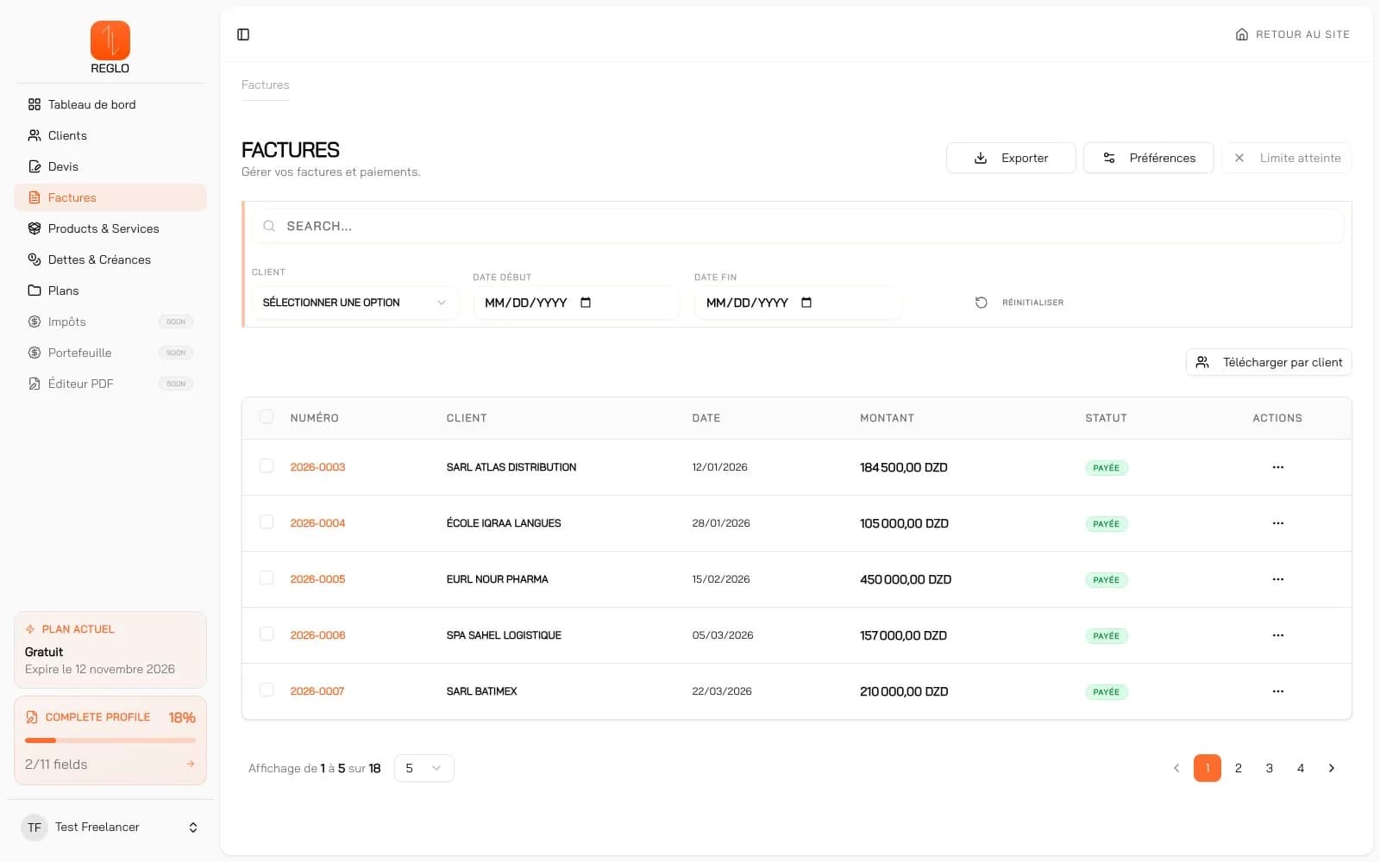This screenshot has height=862, width=1380.
Task: Click the Exporter button
Action: click(1011, 158)
